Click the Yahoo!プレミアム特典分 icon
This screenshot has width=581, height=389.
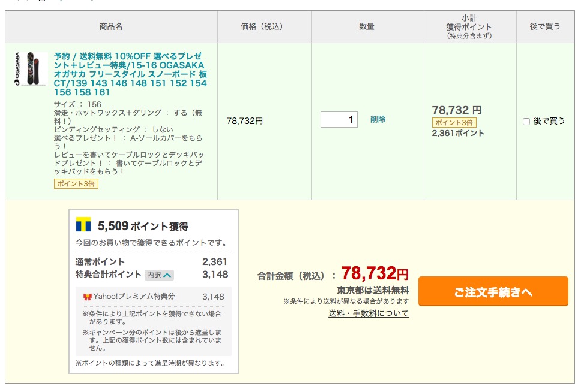[88, 297]
